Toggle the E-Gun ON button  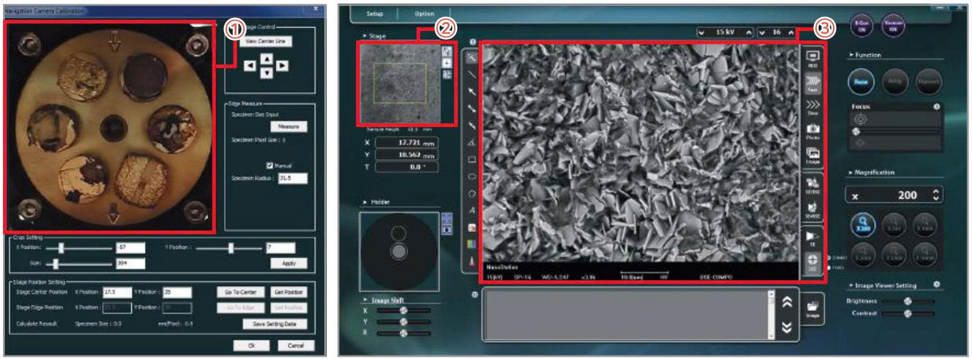coord(862,25)
